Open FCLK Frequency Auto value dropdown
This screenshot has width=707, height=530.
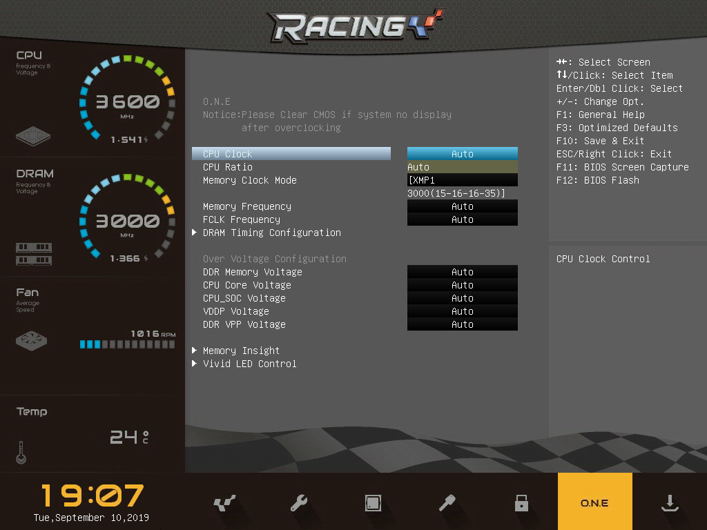coord(462,219)
